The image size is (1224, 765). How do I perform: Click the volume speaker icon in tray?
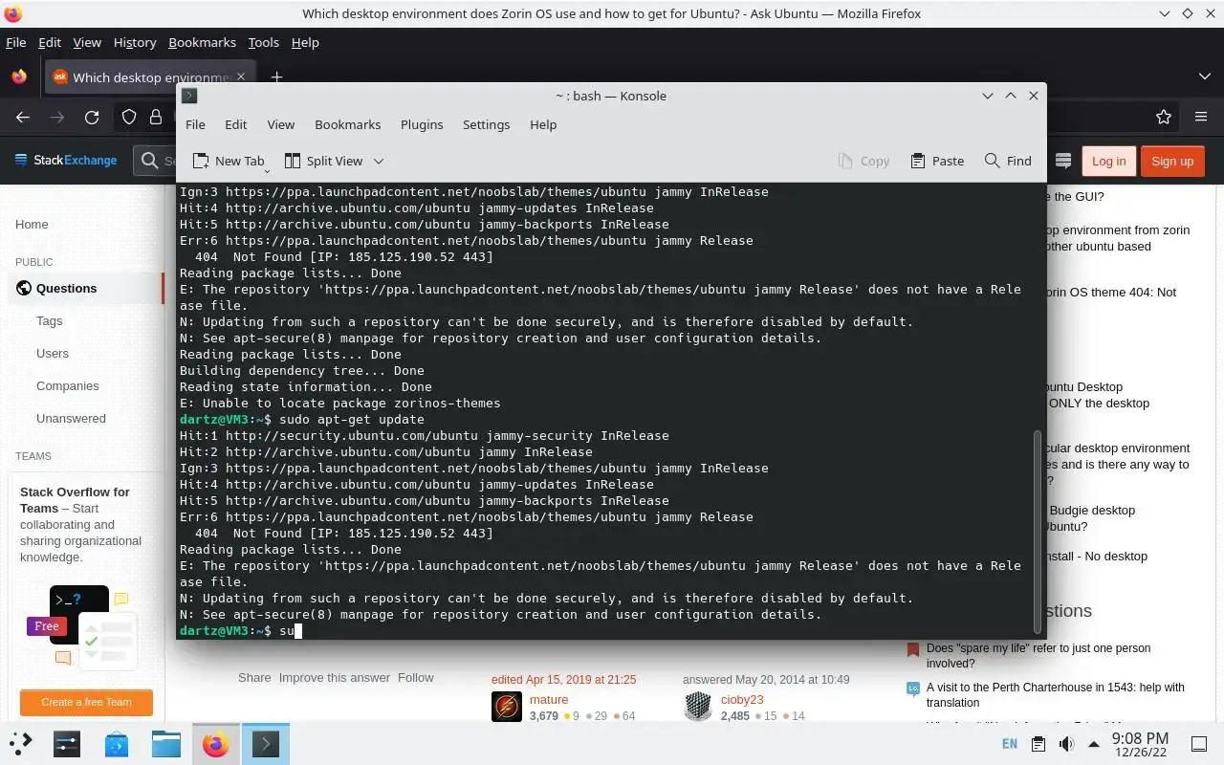tap(1066, 743)
